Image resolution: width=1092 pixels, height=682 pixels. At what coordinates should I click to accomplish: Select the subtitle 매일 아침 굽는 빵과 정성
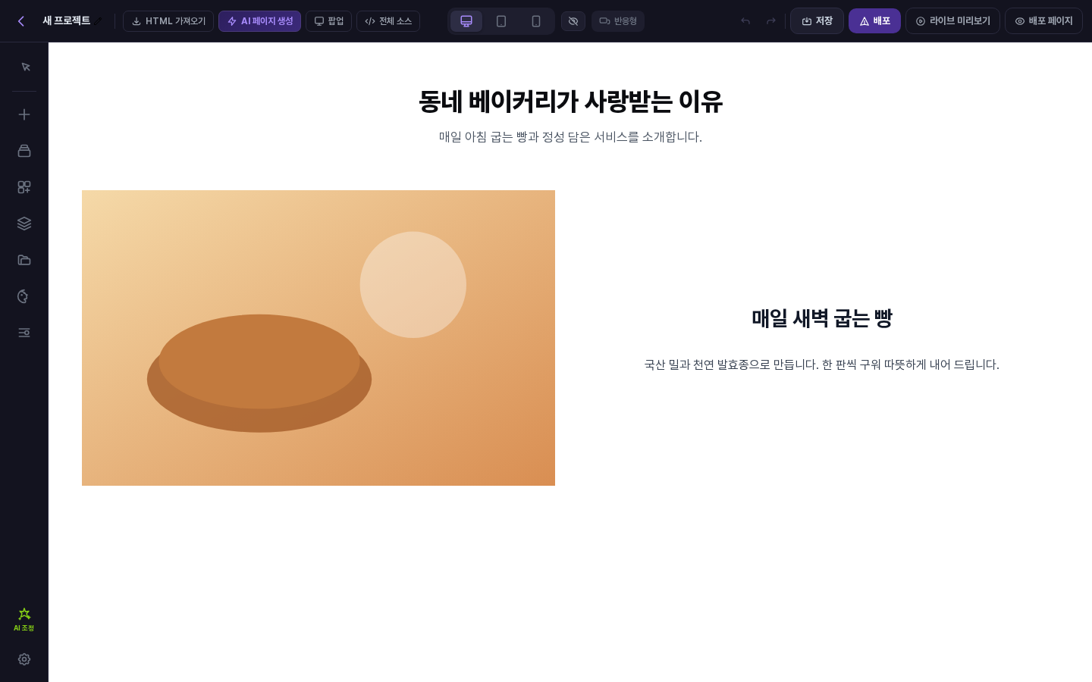[570, 137]
